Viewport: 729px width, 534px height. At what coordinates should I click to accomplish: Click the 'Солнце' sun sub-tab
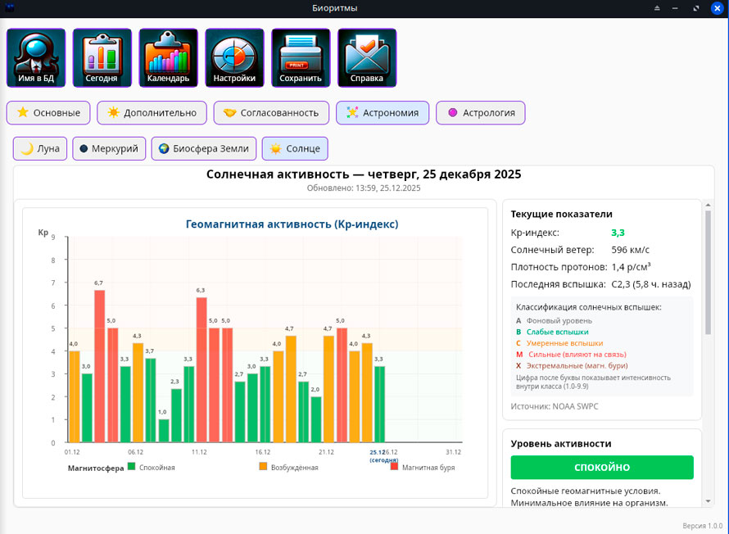click(x=295, y=149)
